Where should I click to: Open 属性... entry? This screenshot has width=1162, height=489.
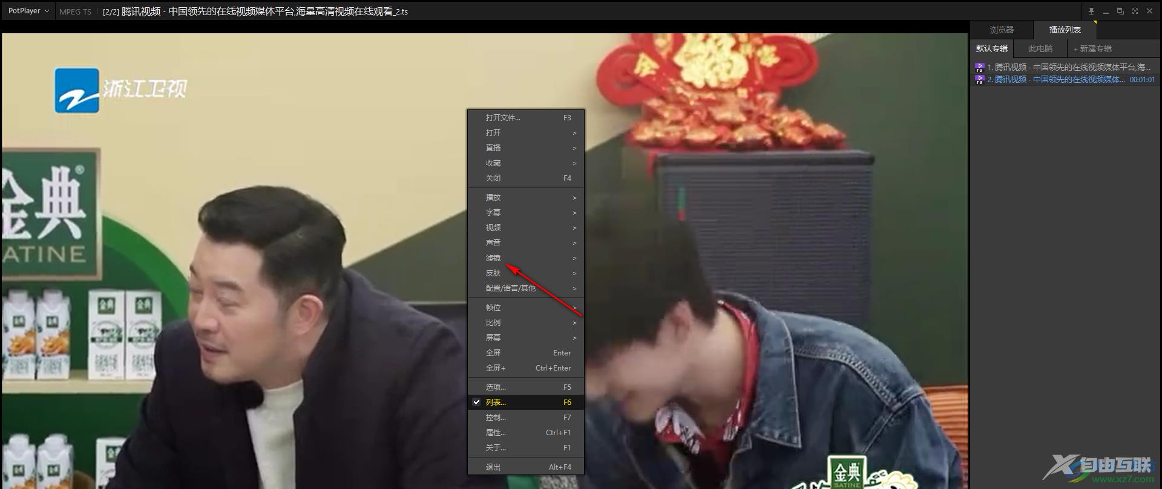(525, 432)
